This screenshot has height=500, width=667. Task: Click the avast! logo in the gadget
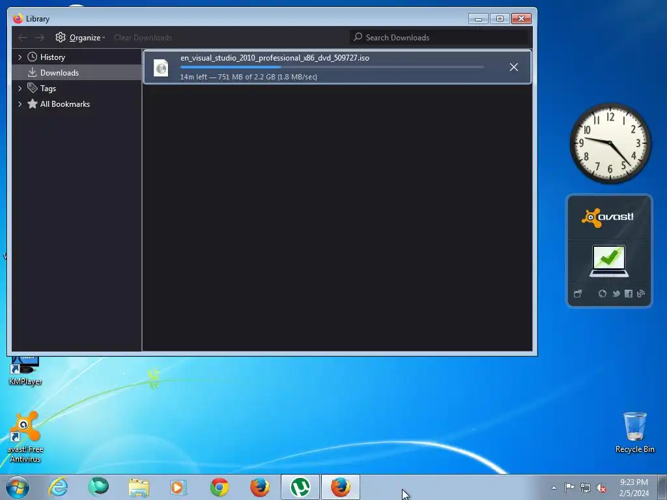tap(608, 217)
